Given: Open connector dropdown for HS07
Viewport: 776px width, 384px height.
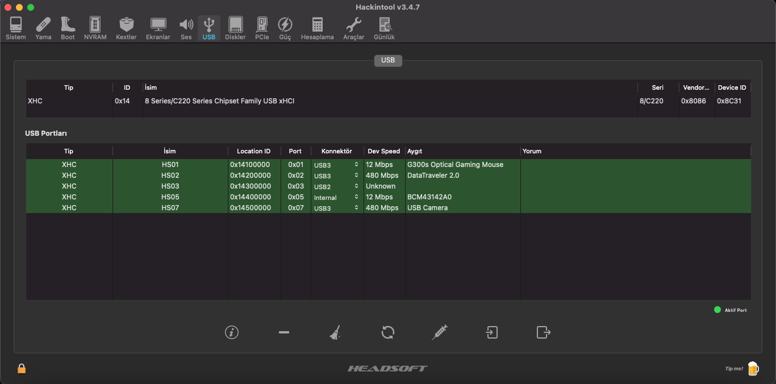Looking at the screenshot, I should pyautogui.click(x=337, y=208).
